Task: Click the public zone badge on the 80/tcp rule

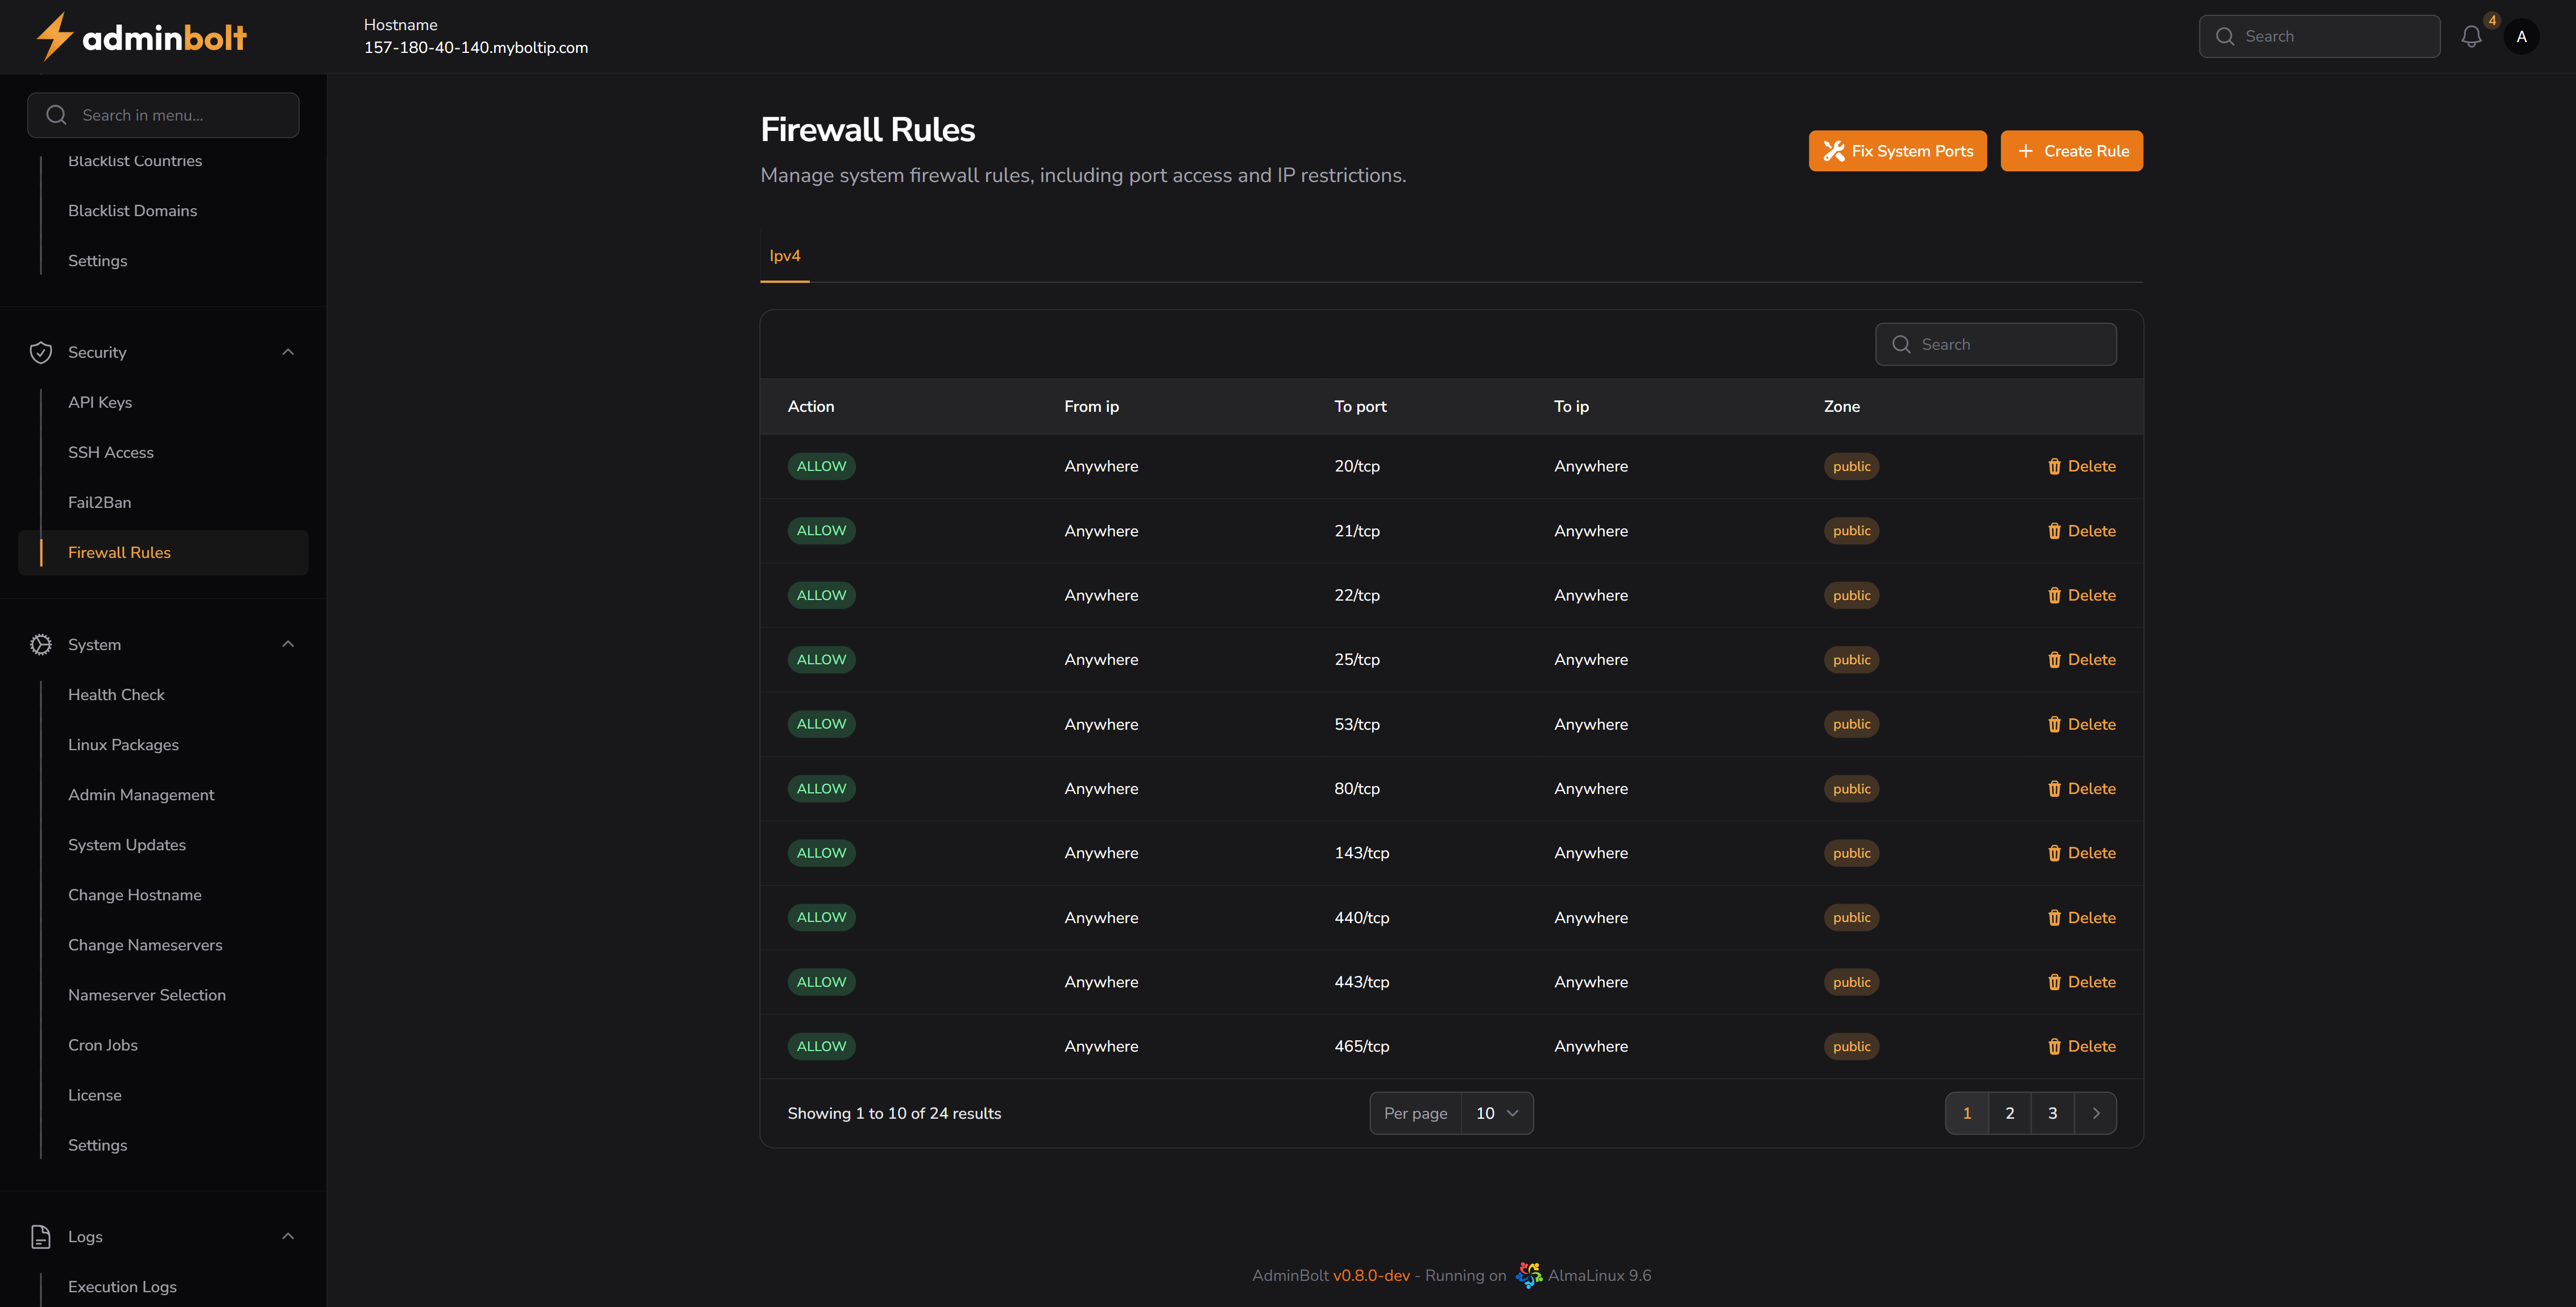Action: pyautogui.click(x=1851, y=788)
